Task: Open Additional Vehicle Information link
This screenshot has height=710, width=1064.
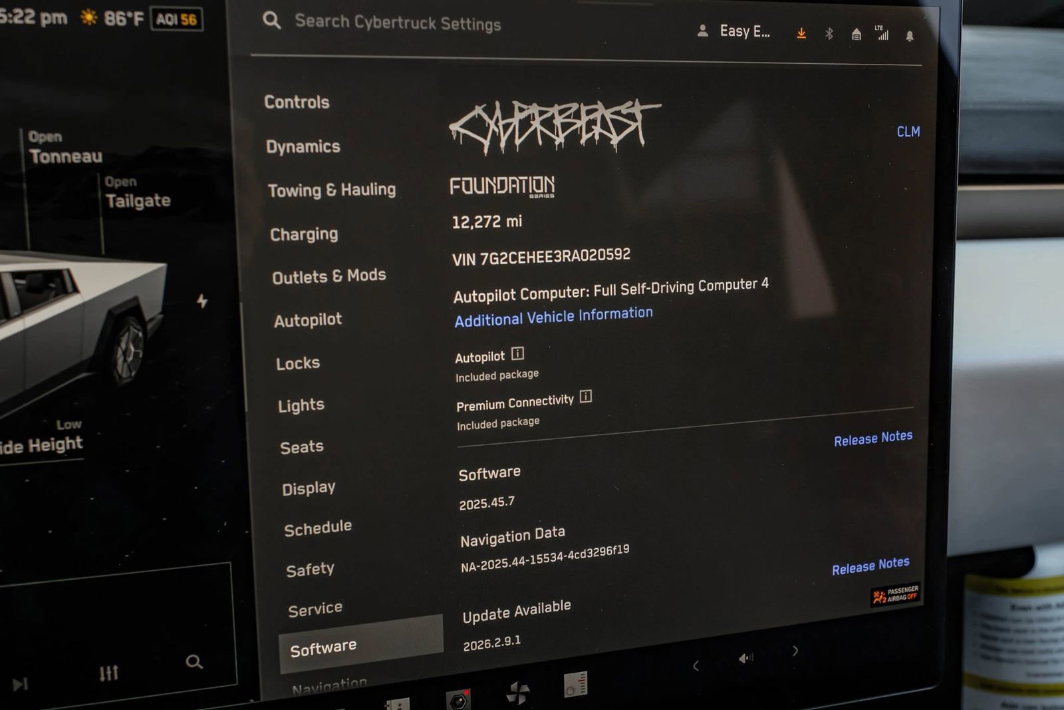Action: [x=554, y=316]
